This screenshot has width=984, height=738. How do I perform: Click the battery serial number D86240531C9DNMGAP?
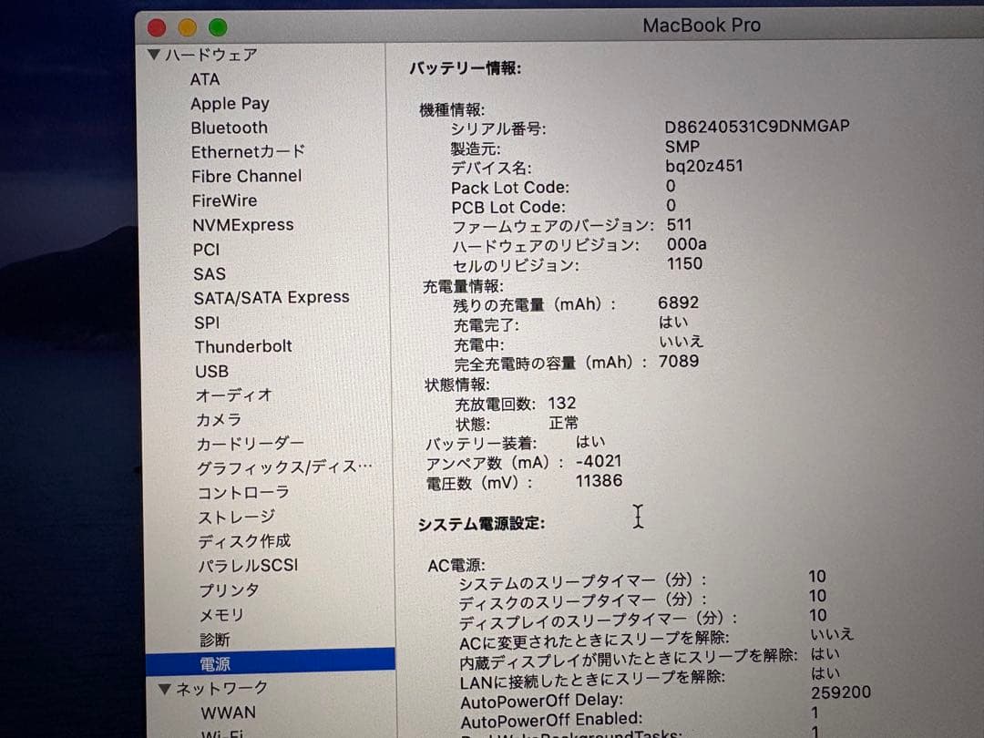click(757, 126)
